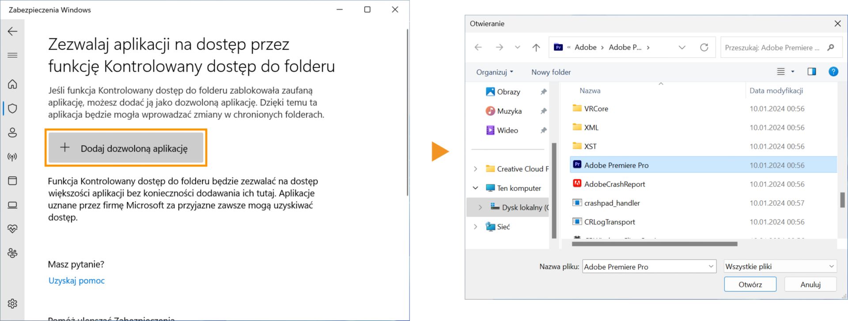Click Windows Security window vertical scrollbar

click(407, 112)
